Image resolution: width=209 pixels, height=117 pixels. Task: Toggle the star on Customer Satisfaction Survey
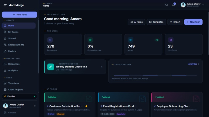(x=86, y=106)
